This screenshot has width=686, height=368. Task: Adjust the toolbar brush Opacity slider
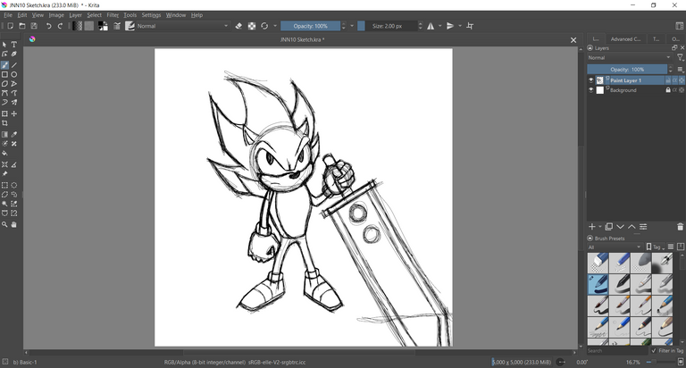(311, 26)
